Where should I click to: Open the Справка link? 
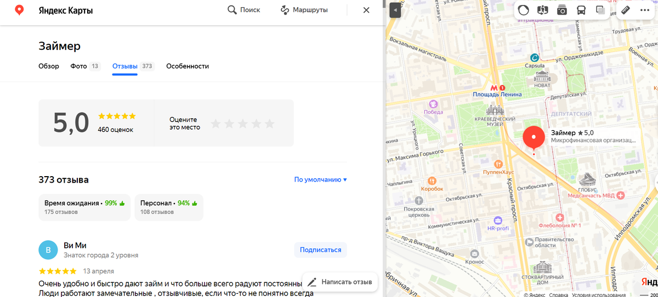[x=559, y=295]
